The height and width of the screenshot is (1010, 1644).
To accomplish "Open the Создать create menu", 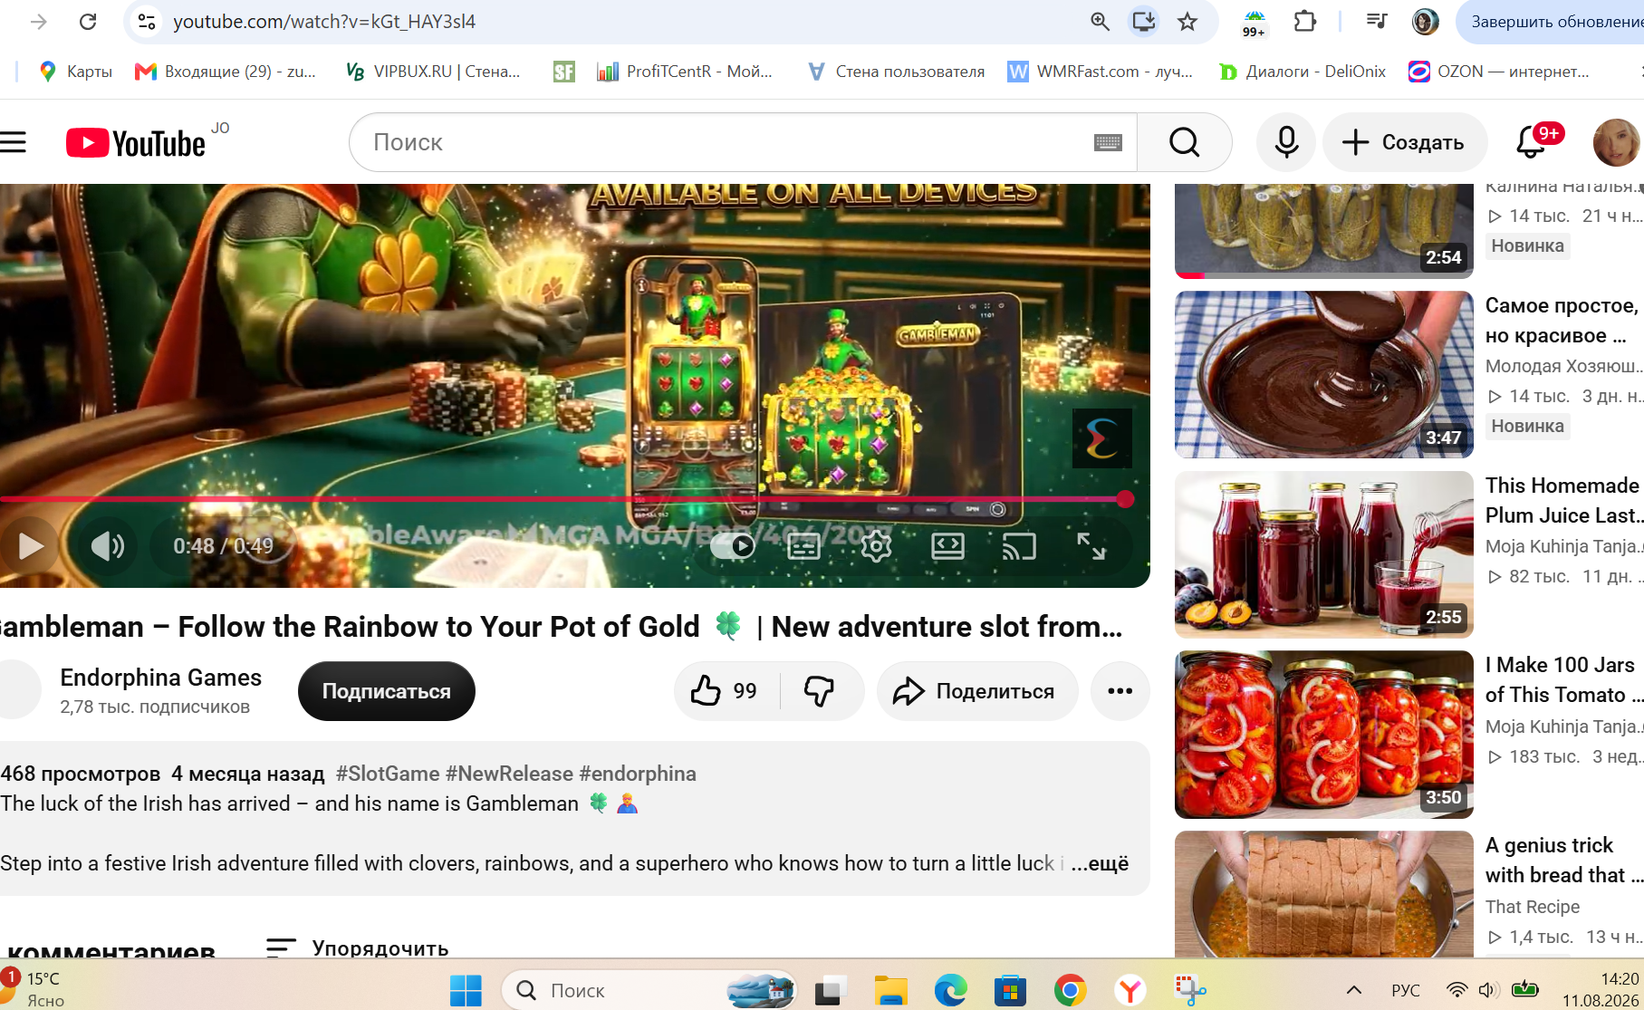I will point(1404,142).
